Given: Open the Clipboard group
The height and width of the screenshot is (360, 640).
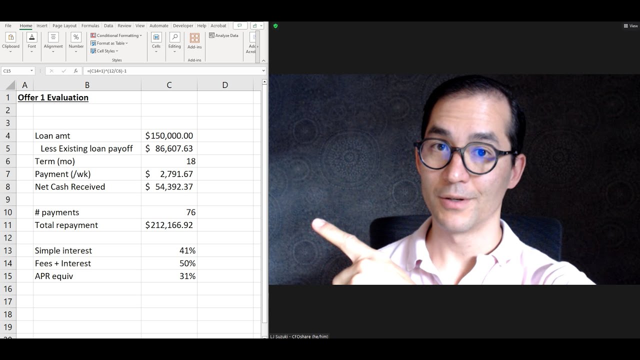Looking at the screenshot, I should [x=10, y=42].
